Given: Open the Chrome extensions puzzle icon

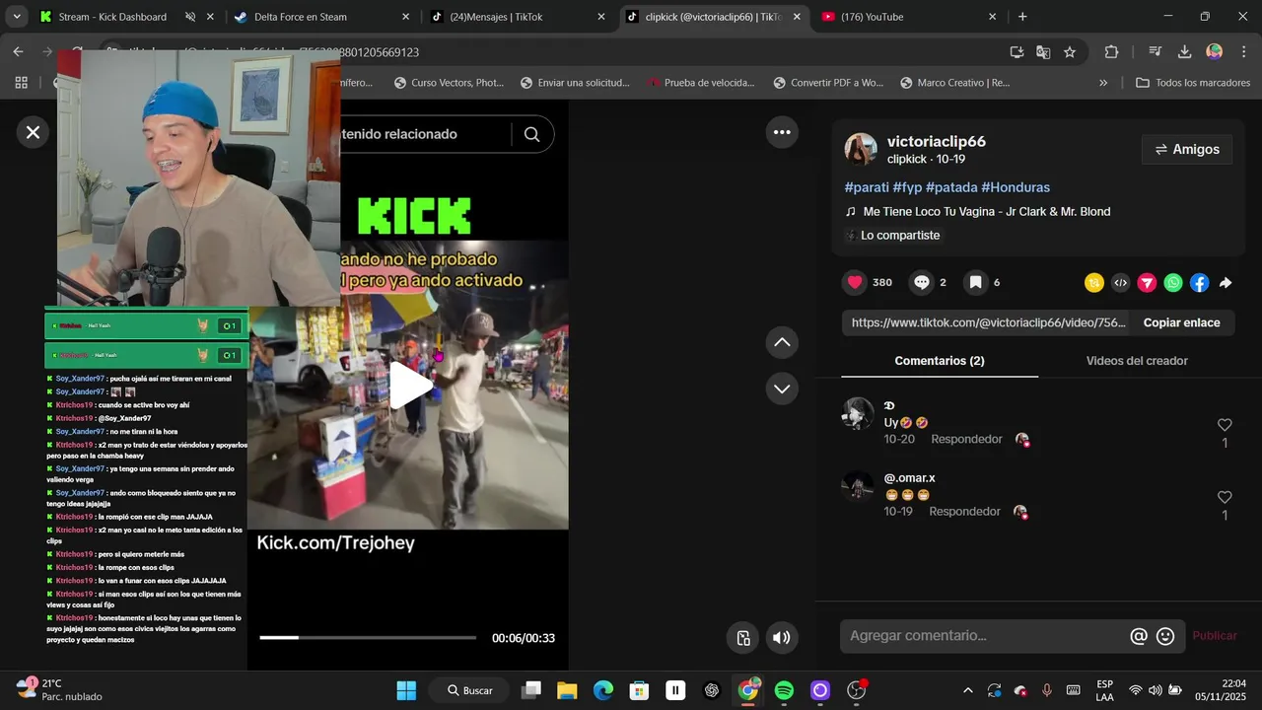Looking at the screenshot, I should 1111,52.
